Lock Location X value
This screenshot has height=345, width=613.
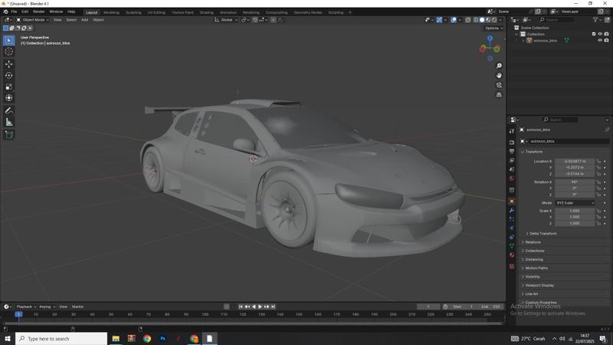click(x=598, y=161)
